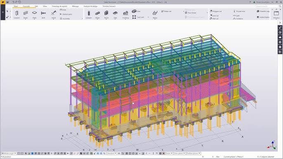Expand the Outline planes dropdown
Screen dimensions: 283x159
pos(193,153)
